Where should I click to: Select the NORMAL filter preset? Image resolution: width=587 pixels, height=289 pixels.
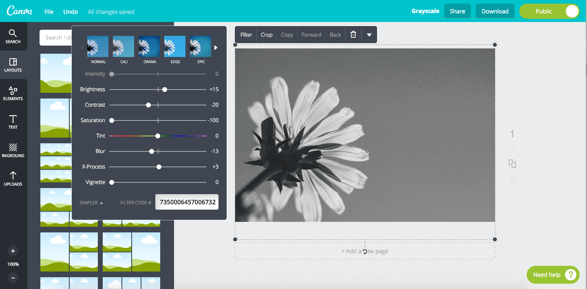[x=98, y=46]
